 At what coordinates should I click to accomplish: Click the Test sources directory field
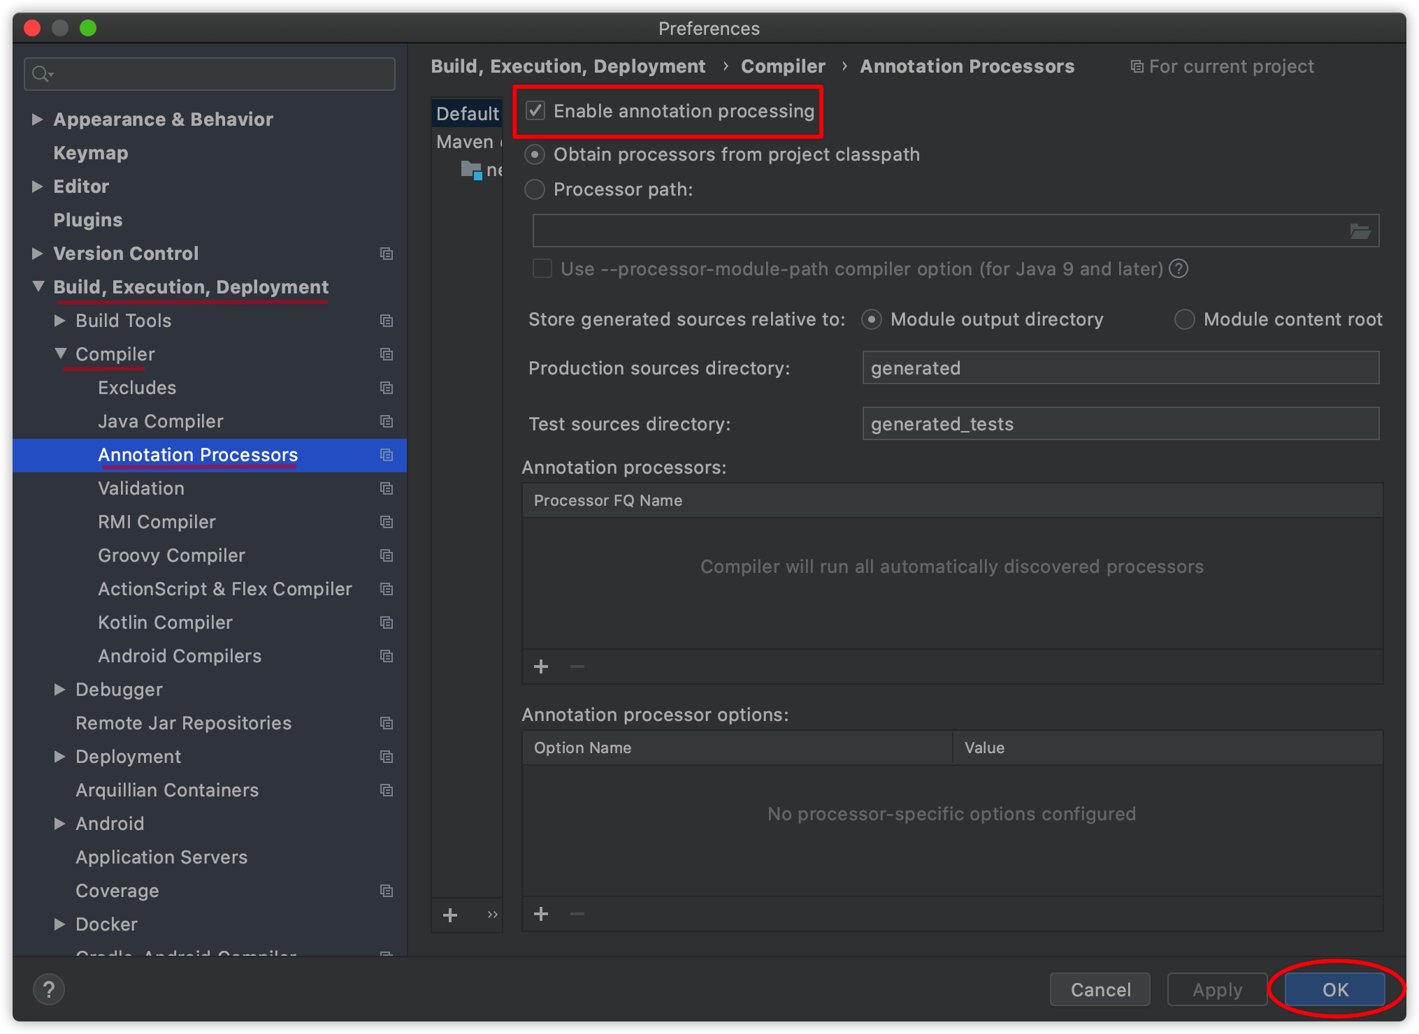tap(1121, 423)
